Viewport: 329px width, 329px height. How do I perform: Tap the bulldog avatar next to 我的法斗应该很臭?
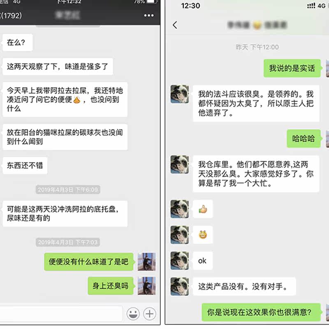pos(180,94)
